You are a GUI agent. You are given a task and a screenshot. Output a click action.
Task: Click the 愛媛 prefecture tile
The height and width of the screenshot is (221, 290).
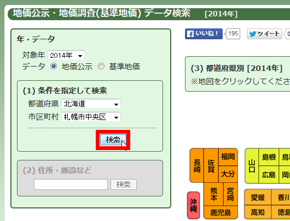(x=258, y=197)
